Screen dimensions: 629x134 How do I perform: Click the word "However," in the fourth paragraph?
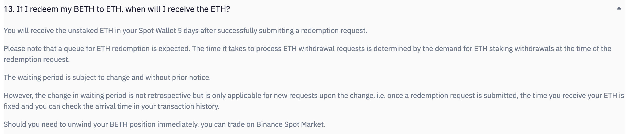pos(18,96)
